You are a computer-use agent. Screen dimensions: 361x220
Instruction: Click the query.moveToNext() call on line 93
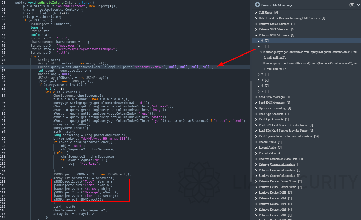(71, 128)
